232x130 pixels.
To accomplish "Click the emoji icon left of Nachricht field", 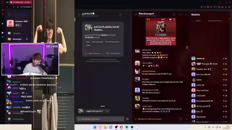I will pyautogui.click(x=136, y=119).
